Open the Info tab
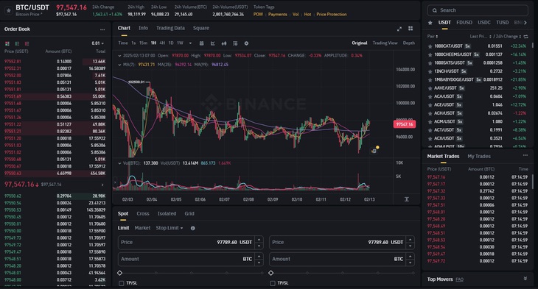 click(x=143, y=28)
